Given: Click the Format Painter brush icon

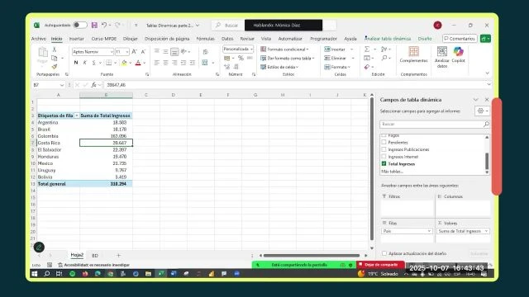Looking at the screenshot, I should pos(54,67).
